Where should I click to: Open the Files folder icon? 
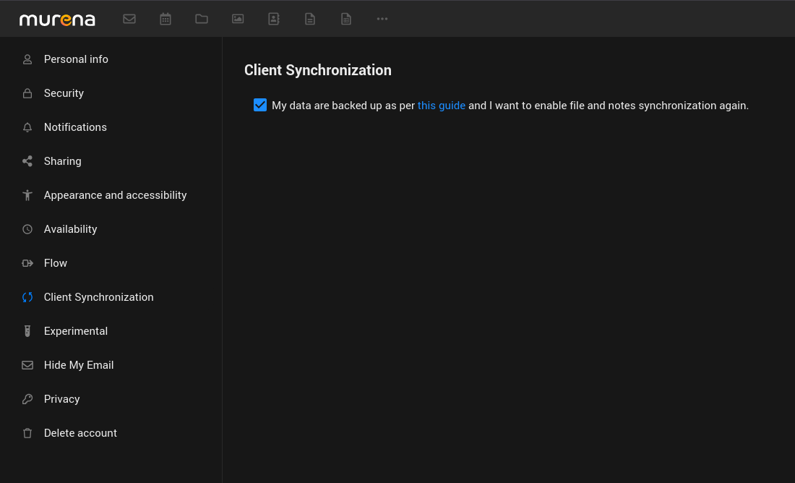202,19
